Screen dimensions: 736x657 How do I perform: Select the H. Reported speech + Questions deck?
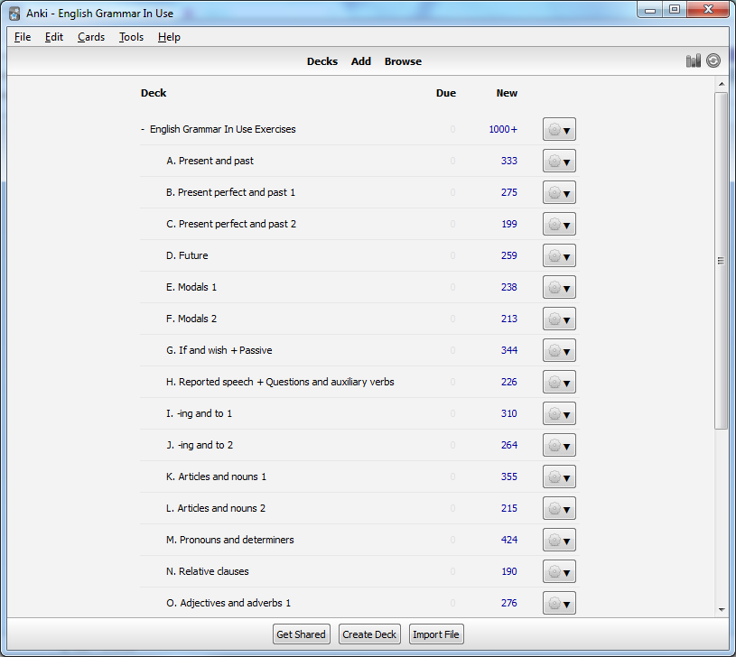tap(280, 382)
